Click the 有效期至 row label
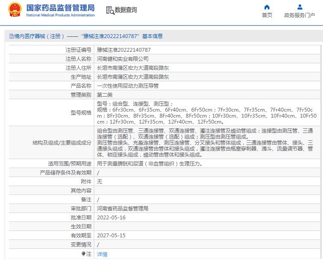The width and height of the screenshot is (323, 260). click(x=81, y=236)
